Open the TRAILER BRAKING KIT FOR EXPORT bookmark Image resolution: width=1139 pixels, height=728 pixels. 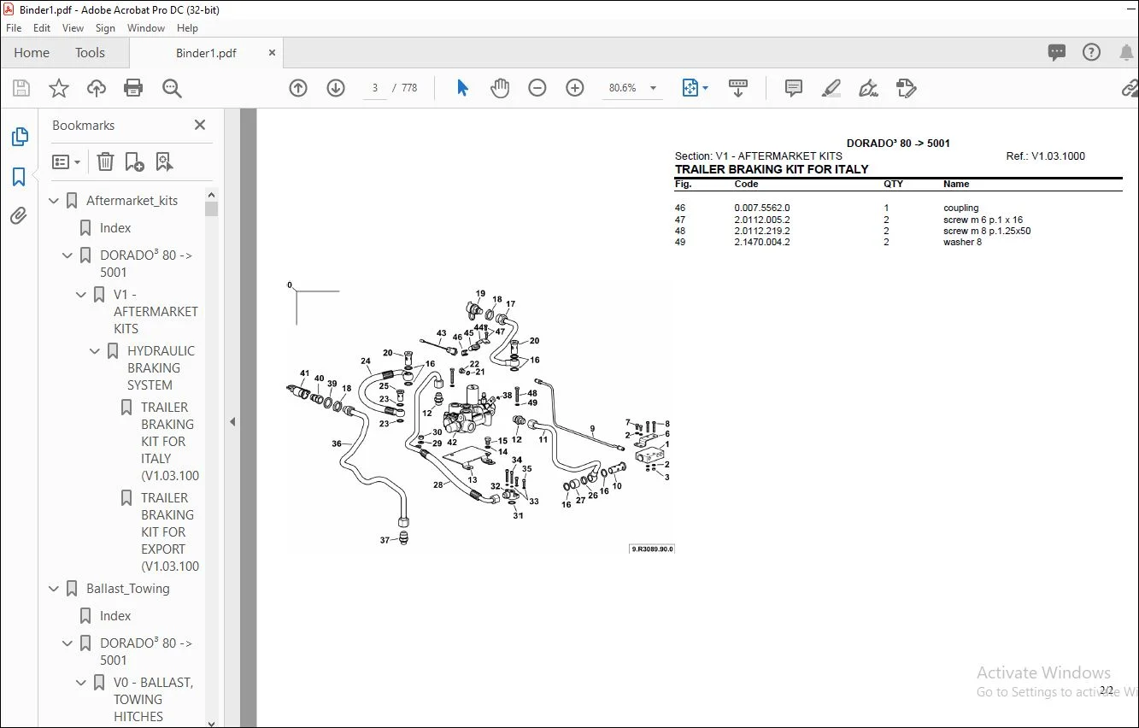click(169, 532)
